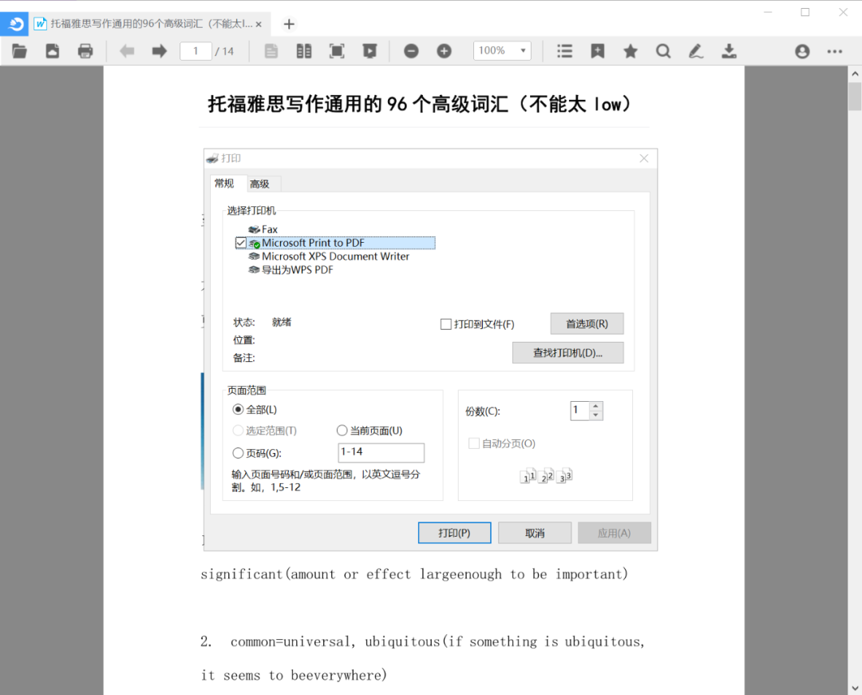
Task: Toggle the 自动分页(O) checkbox
Action: pos(473,443)
